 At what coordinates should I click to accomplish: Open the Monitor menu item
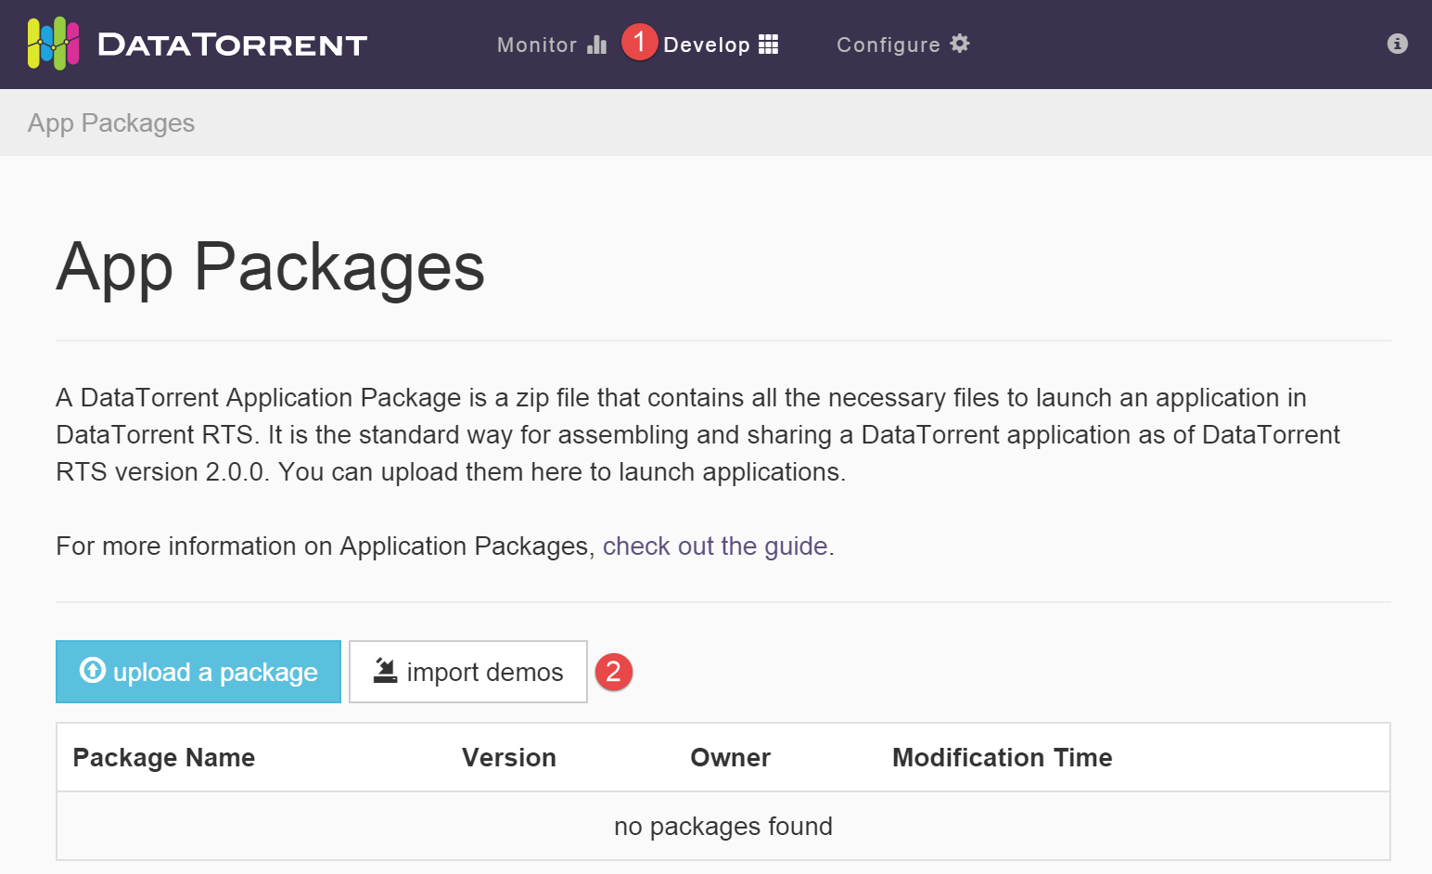(537, 45)
